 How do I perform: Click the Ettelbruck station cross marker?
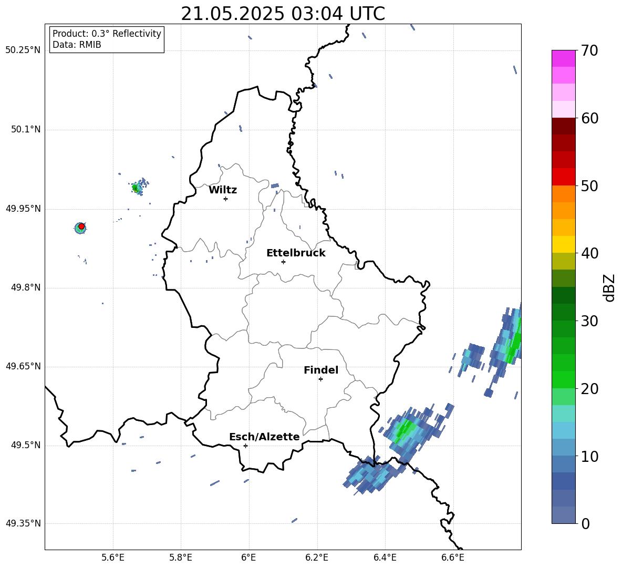point(283,262)
